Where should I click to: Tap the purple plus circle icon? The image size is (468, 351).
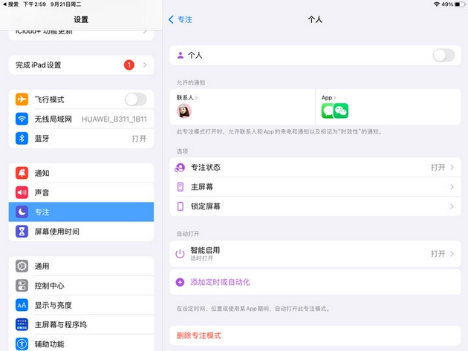180,282
